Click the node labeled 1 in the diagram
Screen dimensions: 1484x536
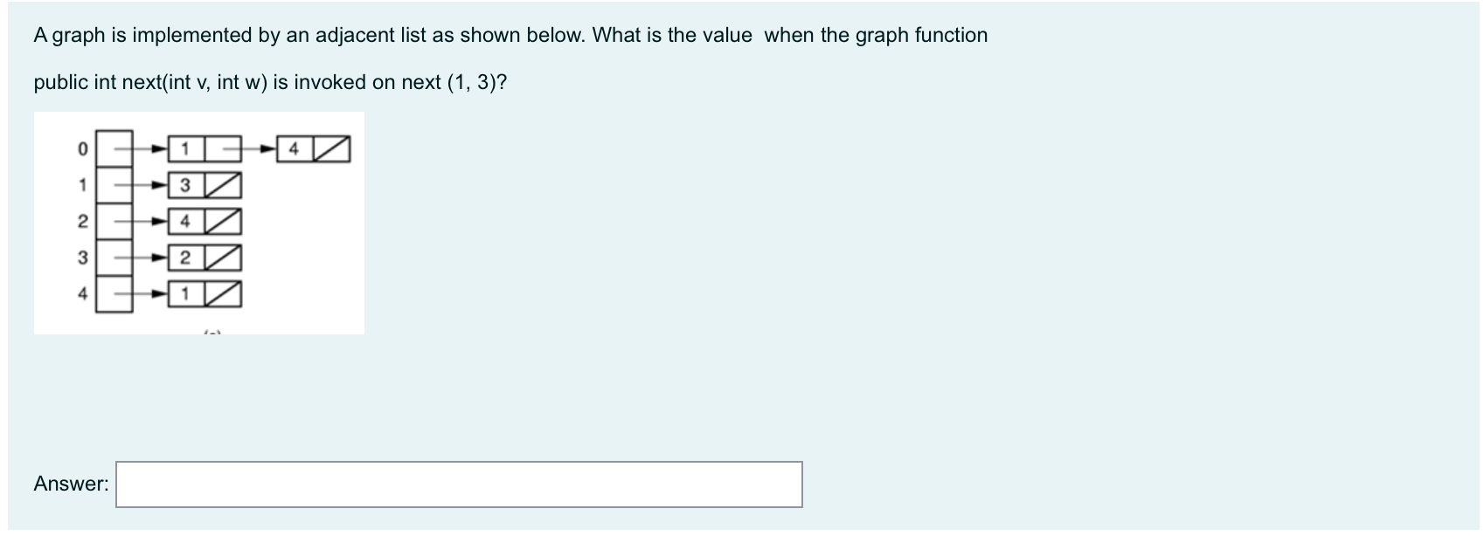tap(81, 185)
